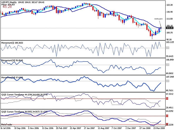Viewport: 174px width, 130px height.
Task: Click the weekly gain annotation text
Action: pos(158,19)
